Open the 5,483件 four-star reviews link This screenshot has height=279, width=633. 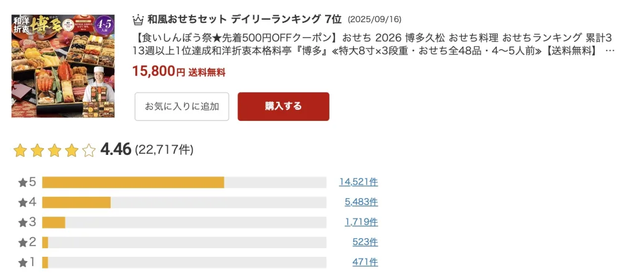pyautogui.click(x=361, y=202)
